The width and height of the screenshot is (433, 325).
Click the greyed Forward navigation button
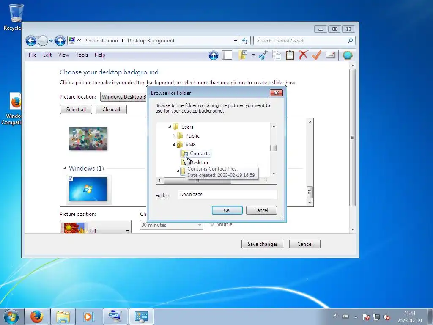(x=43, y=41)
